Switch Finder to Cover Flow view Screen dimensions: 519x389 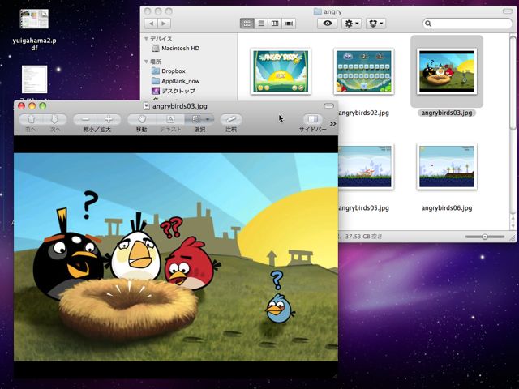289,24
